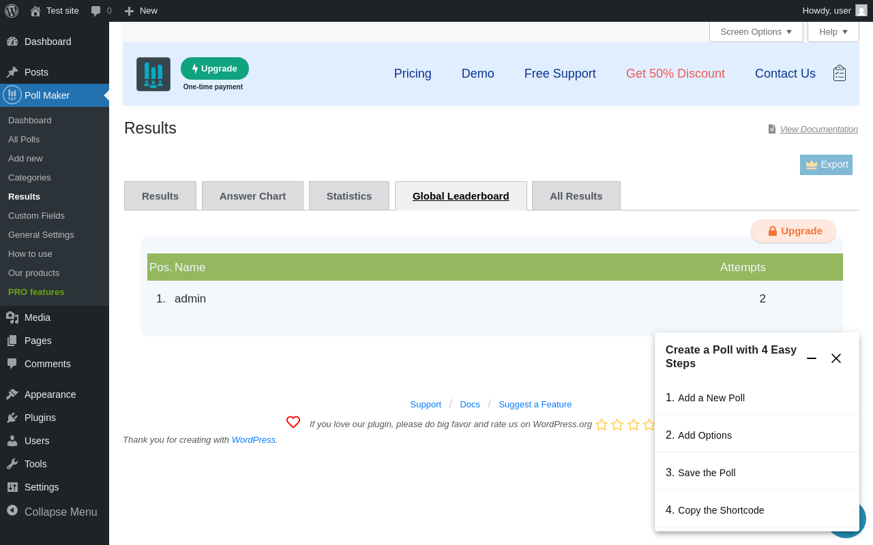Switch to Answer Chart tab
The image size is (873, 545).
coord(252,196)
